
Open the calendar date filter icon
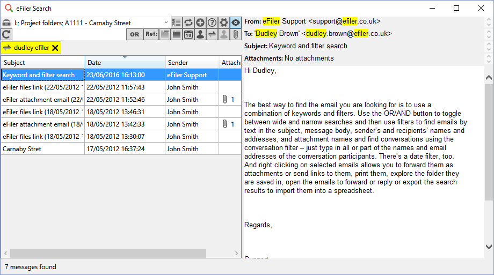188,34
